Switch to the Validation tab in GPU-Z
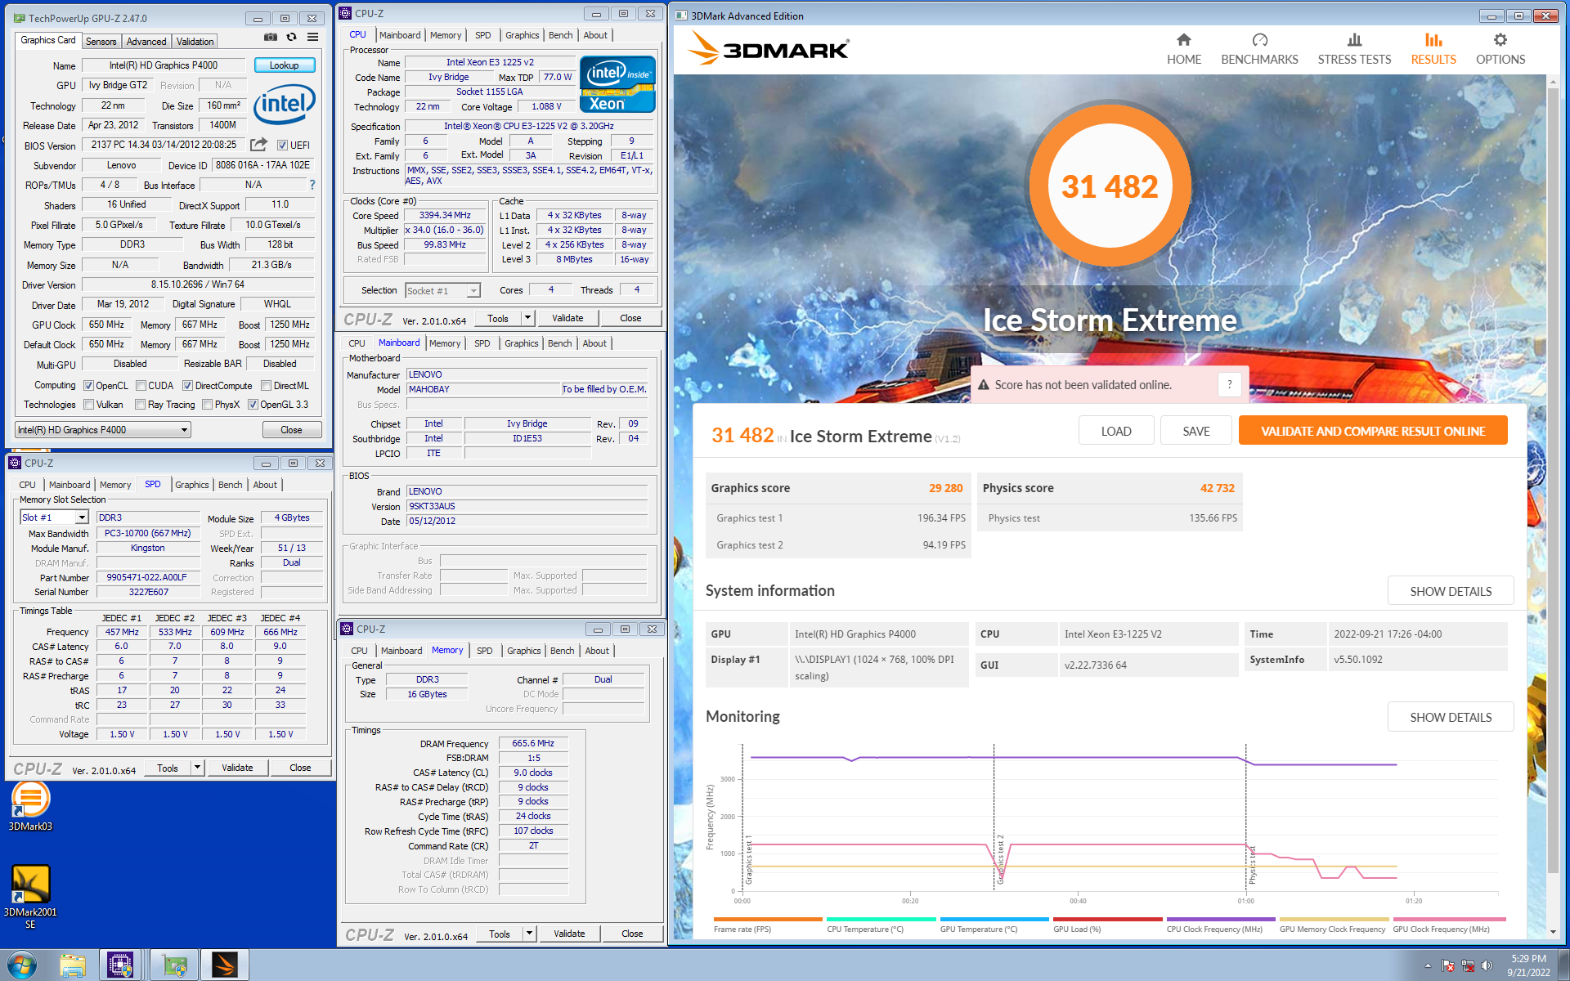The width and height of the screenshot is (1570, 981). point(195,42)
